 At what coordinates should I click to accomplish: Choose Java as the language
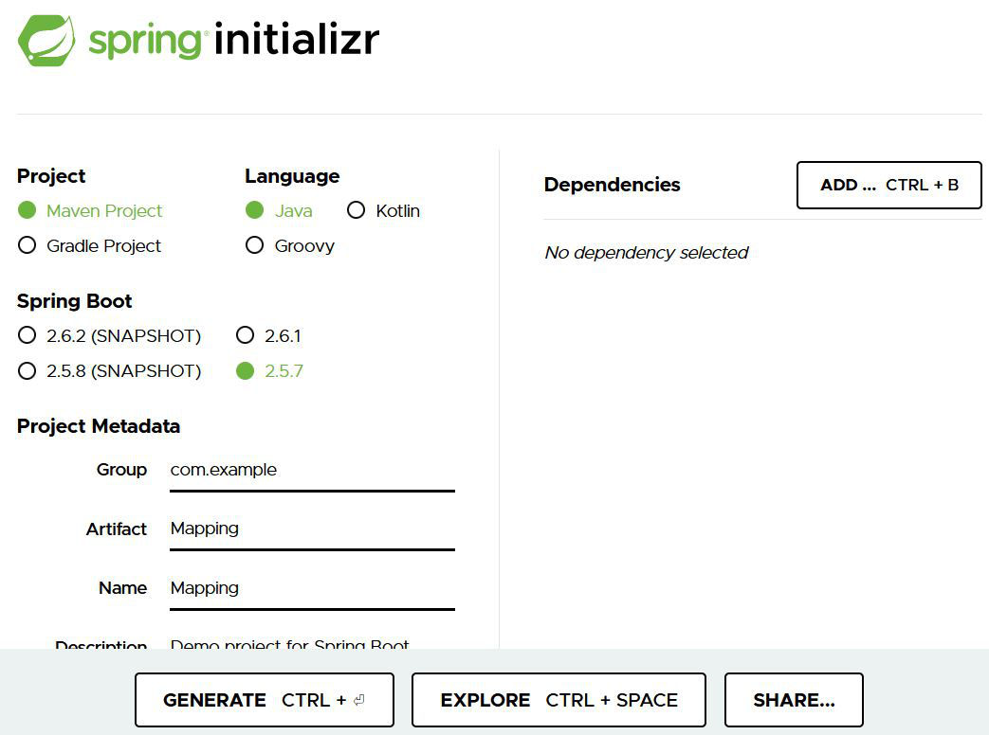tap(254, 210)
